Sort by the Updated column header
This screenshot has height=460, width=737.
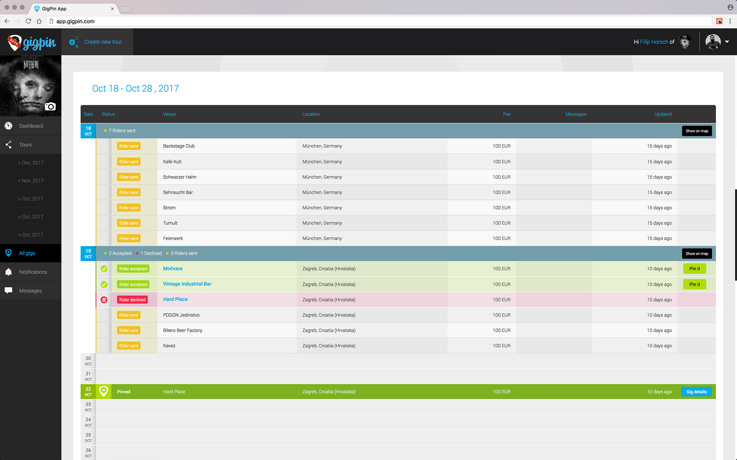click(663, 114)
